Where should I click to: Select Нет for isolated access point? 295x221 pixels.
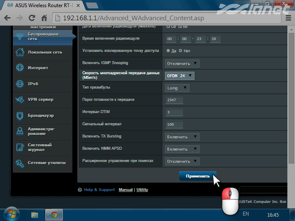(x=180, y=51)
